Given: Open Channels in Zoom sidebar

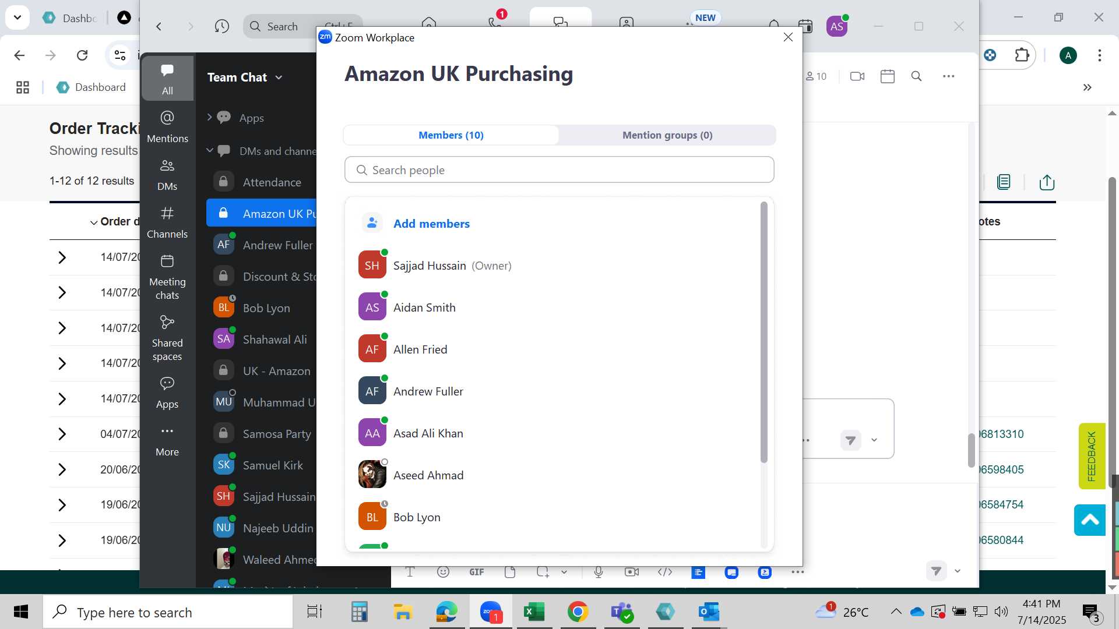Looking at the screenshot, I should [x=167, y=222].
